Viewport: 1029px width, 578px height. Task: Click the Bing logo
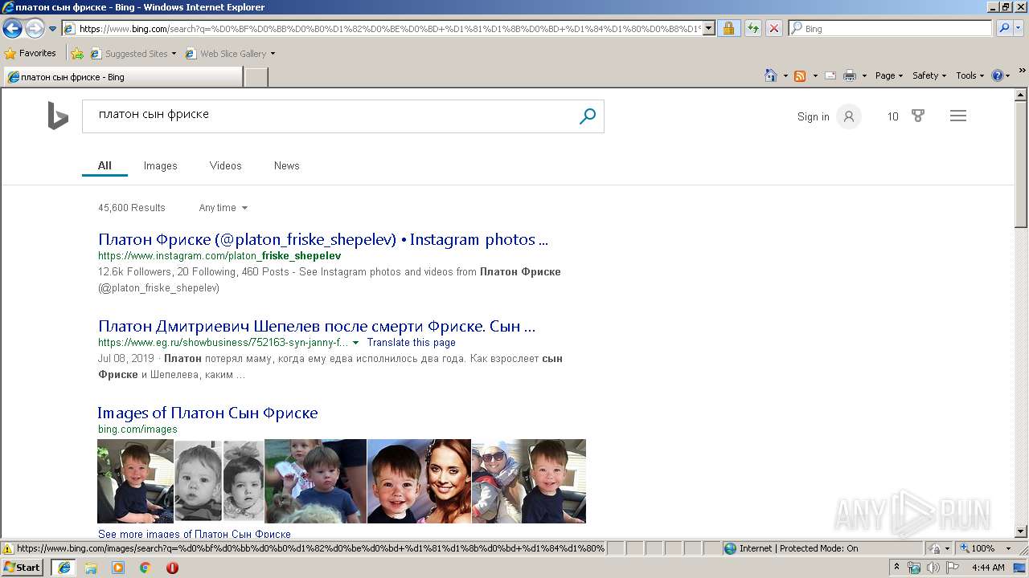(58, 116)
